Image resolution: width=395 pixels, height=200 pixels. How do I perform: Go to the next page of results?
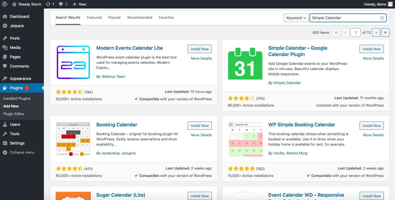[376, 32]
